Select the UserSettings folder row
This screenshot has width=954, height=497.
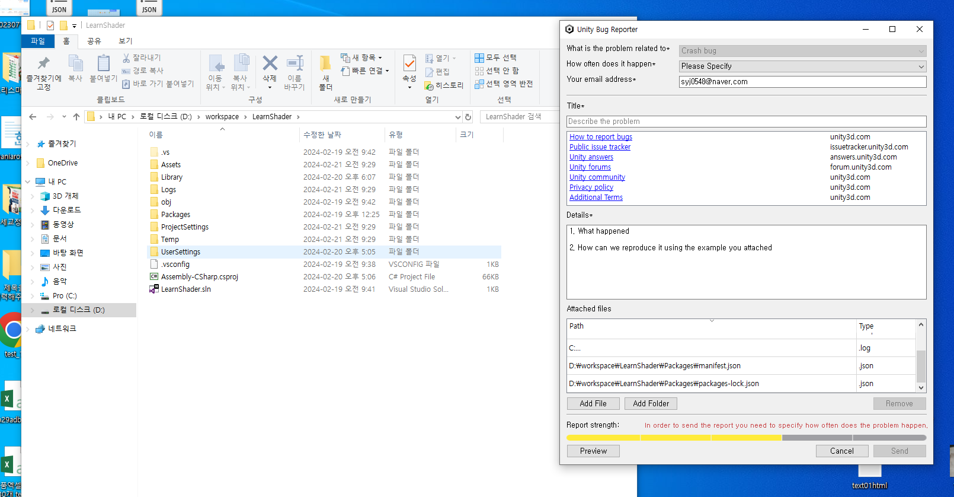(324, 252)
